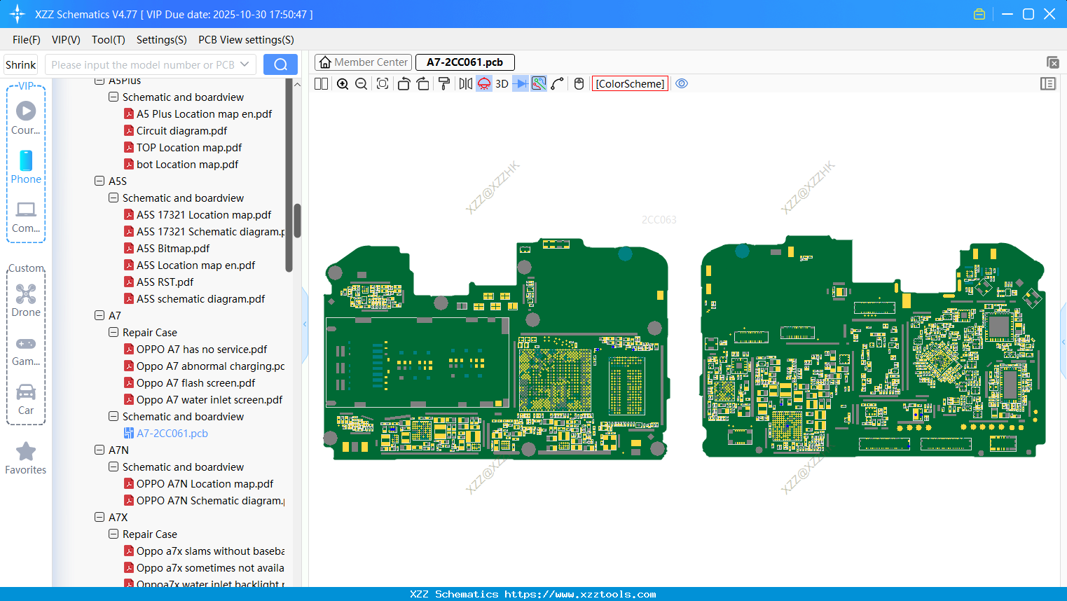Open Oppo A7 flash screen.pdf file
Image resolution: width=1067 pixels, height=601 pixels.
pos(195,383)
